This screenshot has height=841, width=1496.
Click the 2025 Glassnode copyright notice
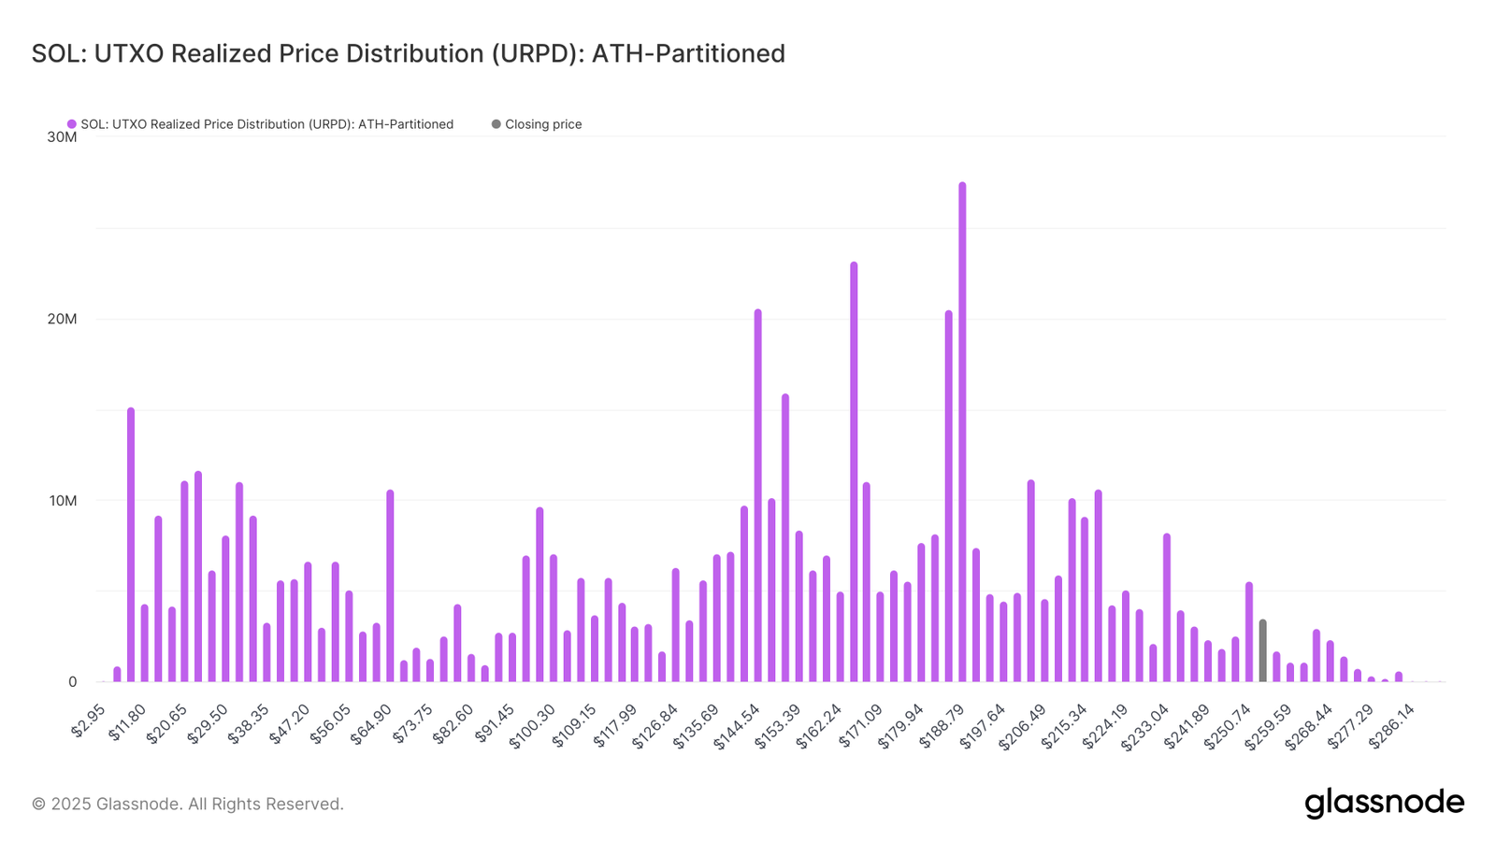point(187,804)
